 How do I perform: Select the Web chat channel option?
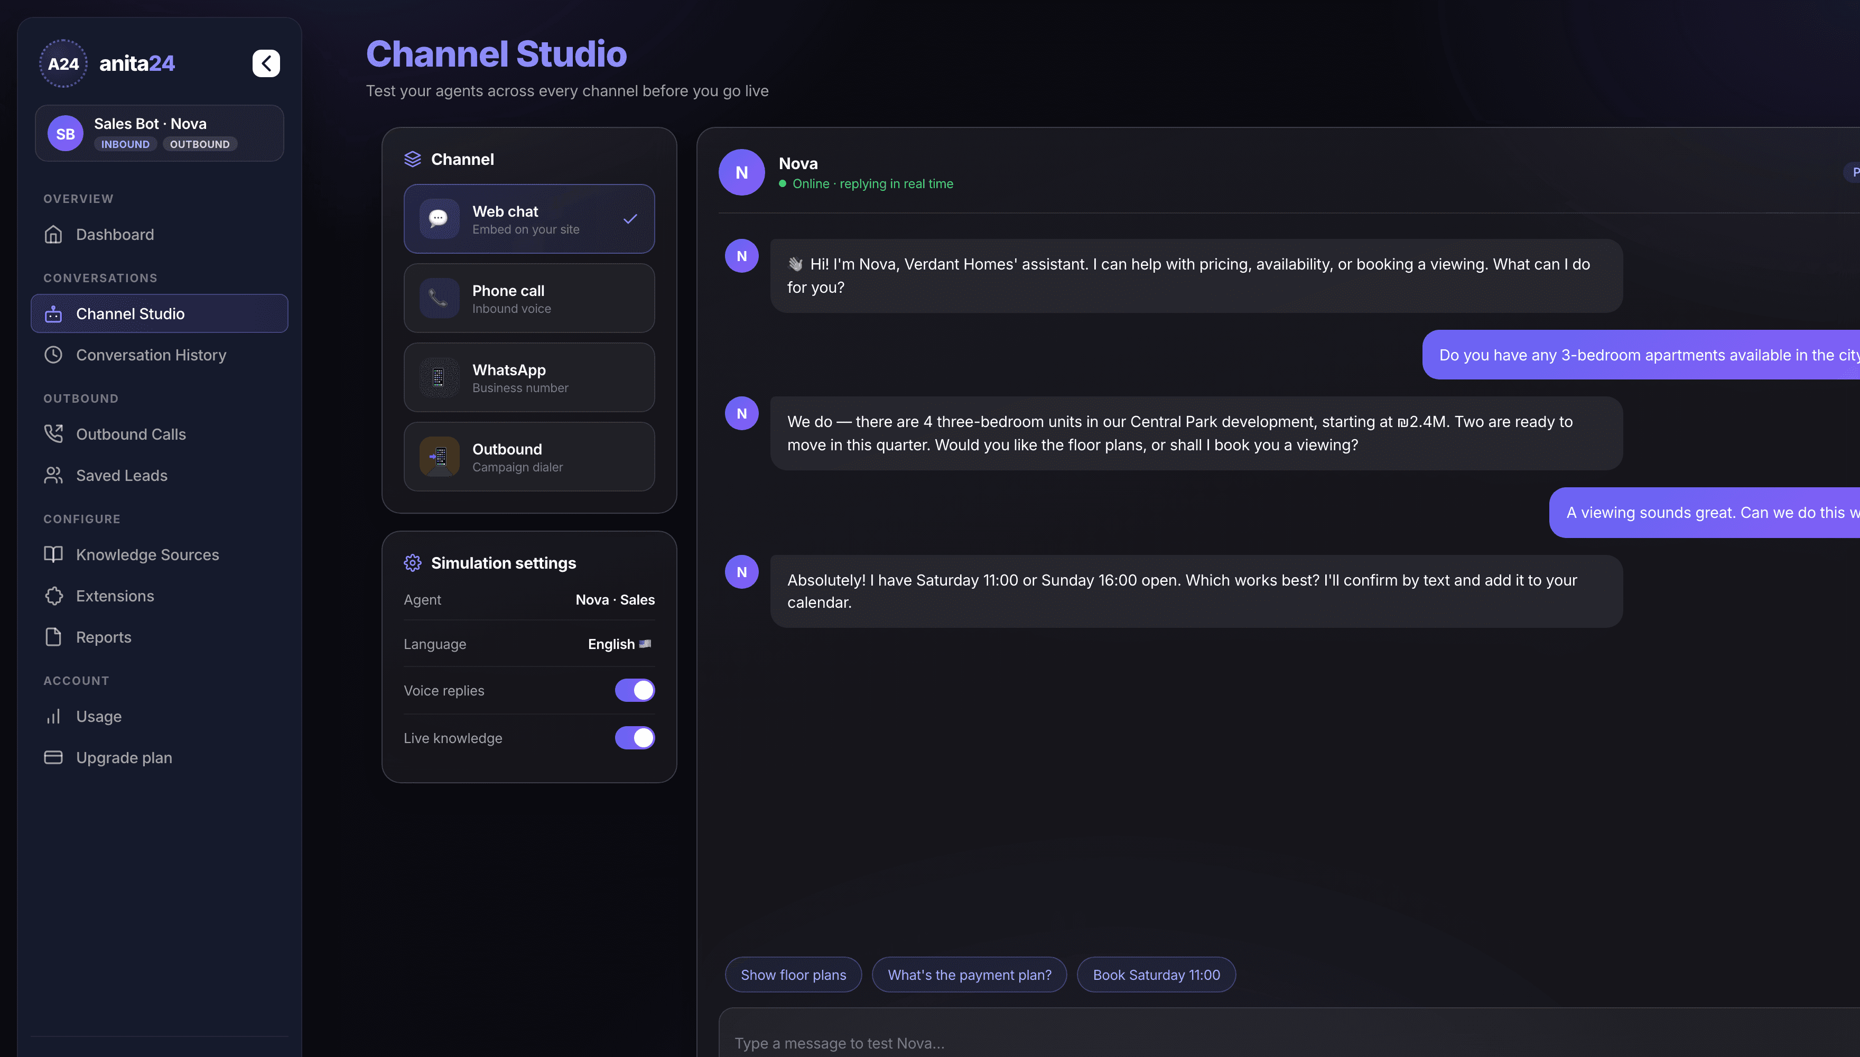[x=529, y=218]
